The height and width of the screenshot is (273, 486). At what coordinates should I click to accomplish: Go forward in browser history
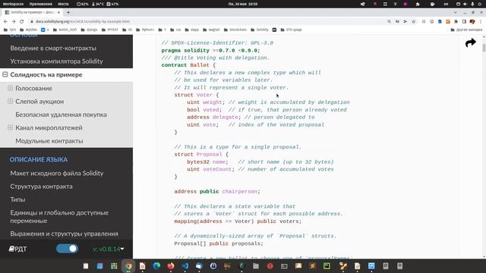[x=14, y=21]
